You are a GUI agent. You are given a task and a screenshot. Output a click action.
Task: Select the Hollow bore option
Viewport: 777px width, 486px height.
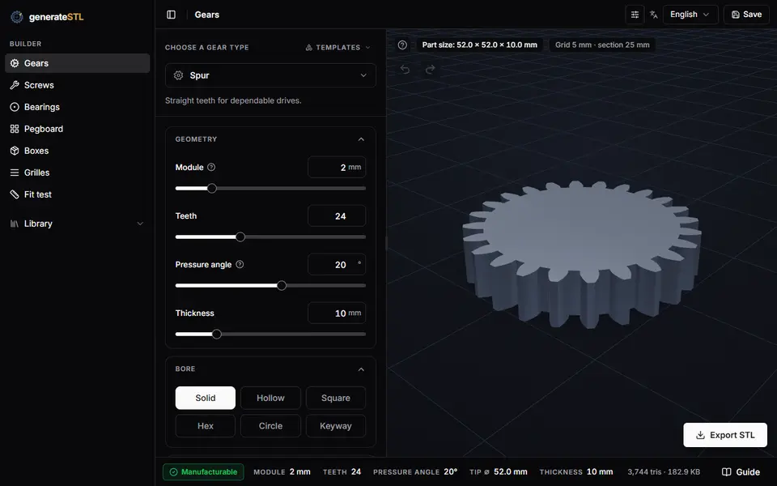coord(270,398)
